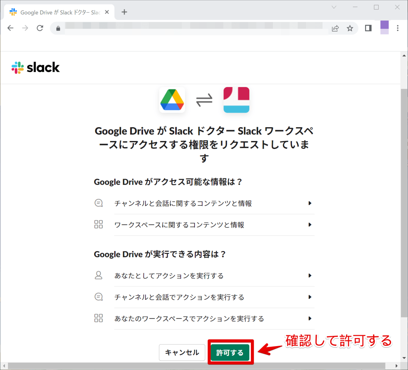Viewport: 408px width, 370px height.
Task: Click the vertical scrollbar thumb
Action: pyautogui.click(x=404, y=203)
